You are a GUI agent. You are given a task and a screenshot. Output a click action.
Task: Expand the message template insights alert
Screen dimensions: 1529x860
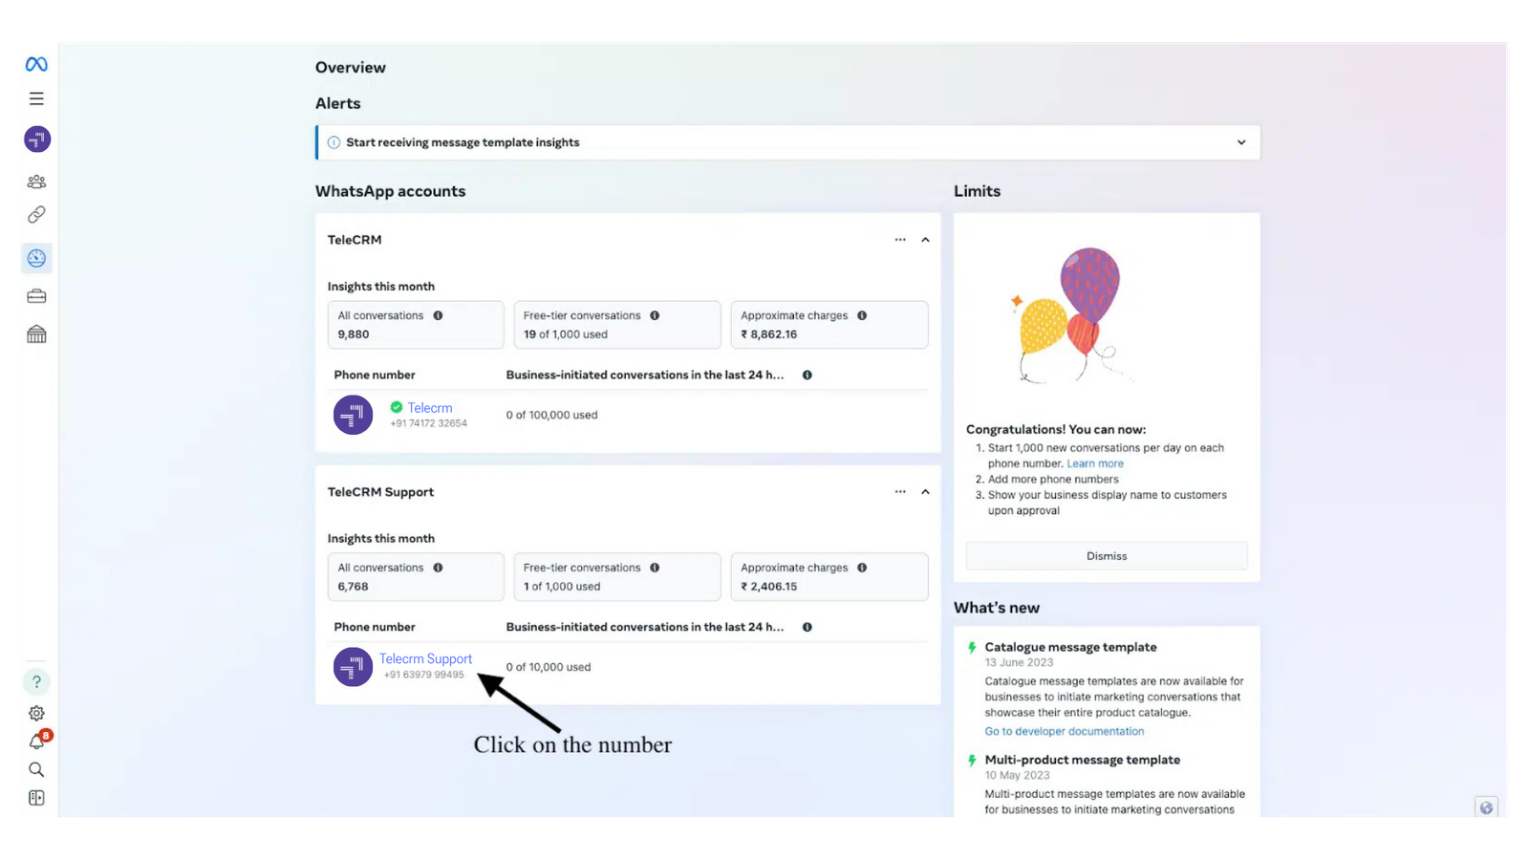coord(1241,142)
